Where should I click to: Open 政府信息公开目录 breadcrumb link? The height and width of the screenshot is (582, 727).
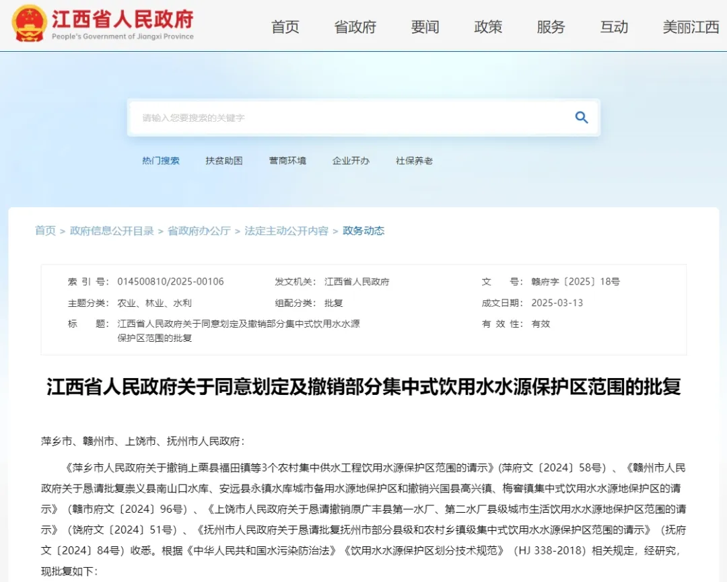point(112,231)
